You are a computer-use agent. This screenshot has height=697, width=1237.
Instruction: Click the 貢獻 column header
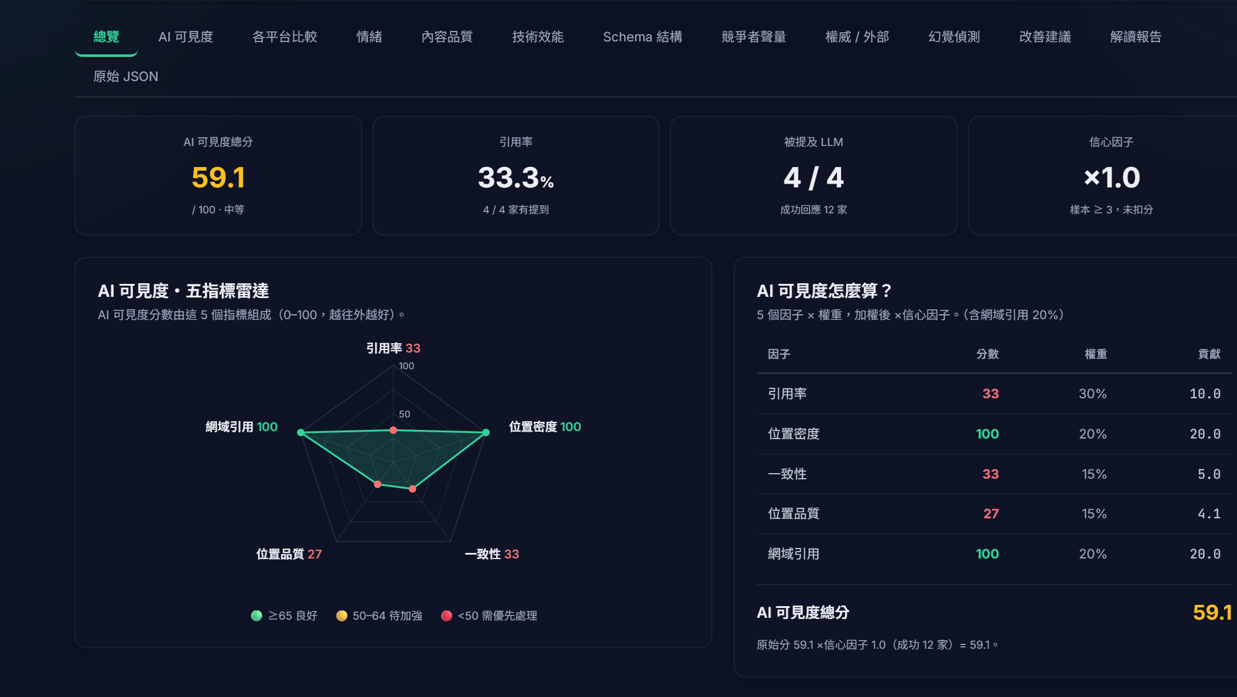(x=1209, y=354)
